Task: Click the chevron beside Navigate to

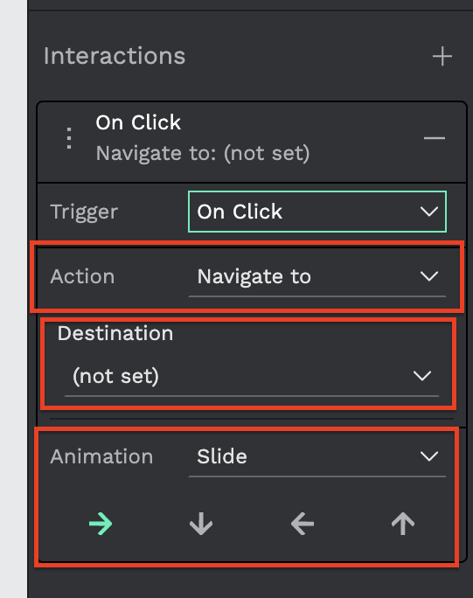Action: 428,276
